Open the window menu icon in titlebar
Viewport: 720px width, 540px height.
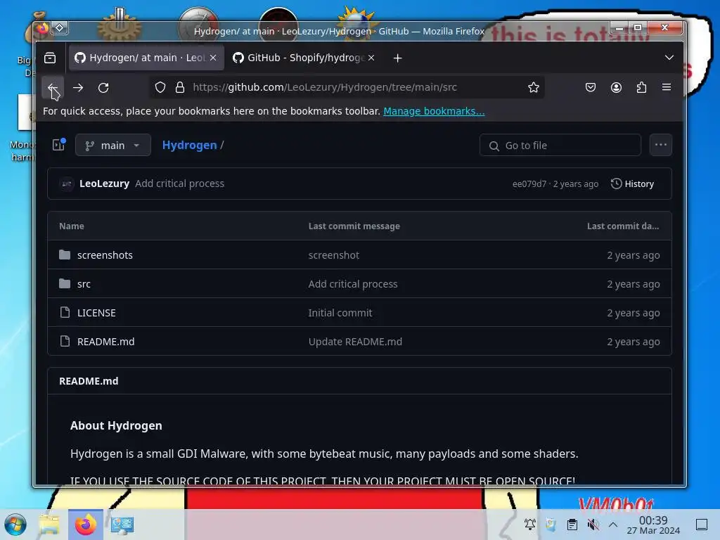pos(60,28)
